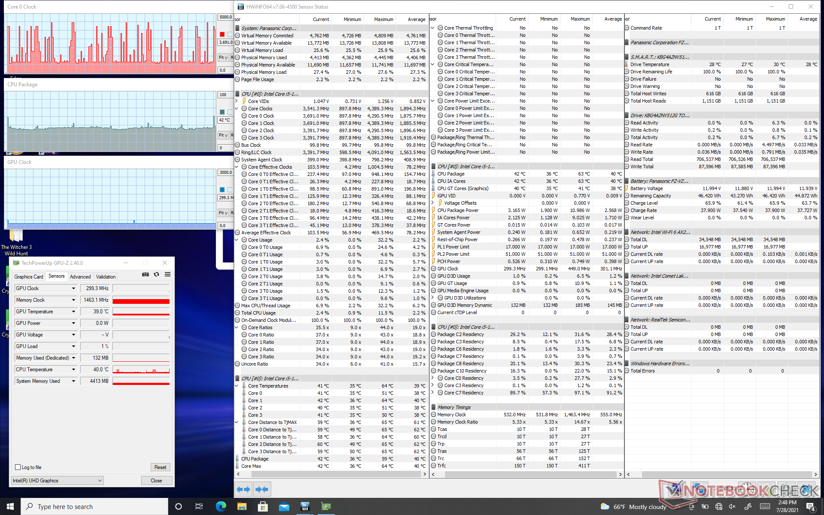This screenshot has width=824, height=515.
Task: Collapse the Core Temperatures group
Action: tap(237, 386)
